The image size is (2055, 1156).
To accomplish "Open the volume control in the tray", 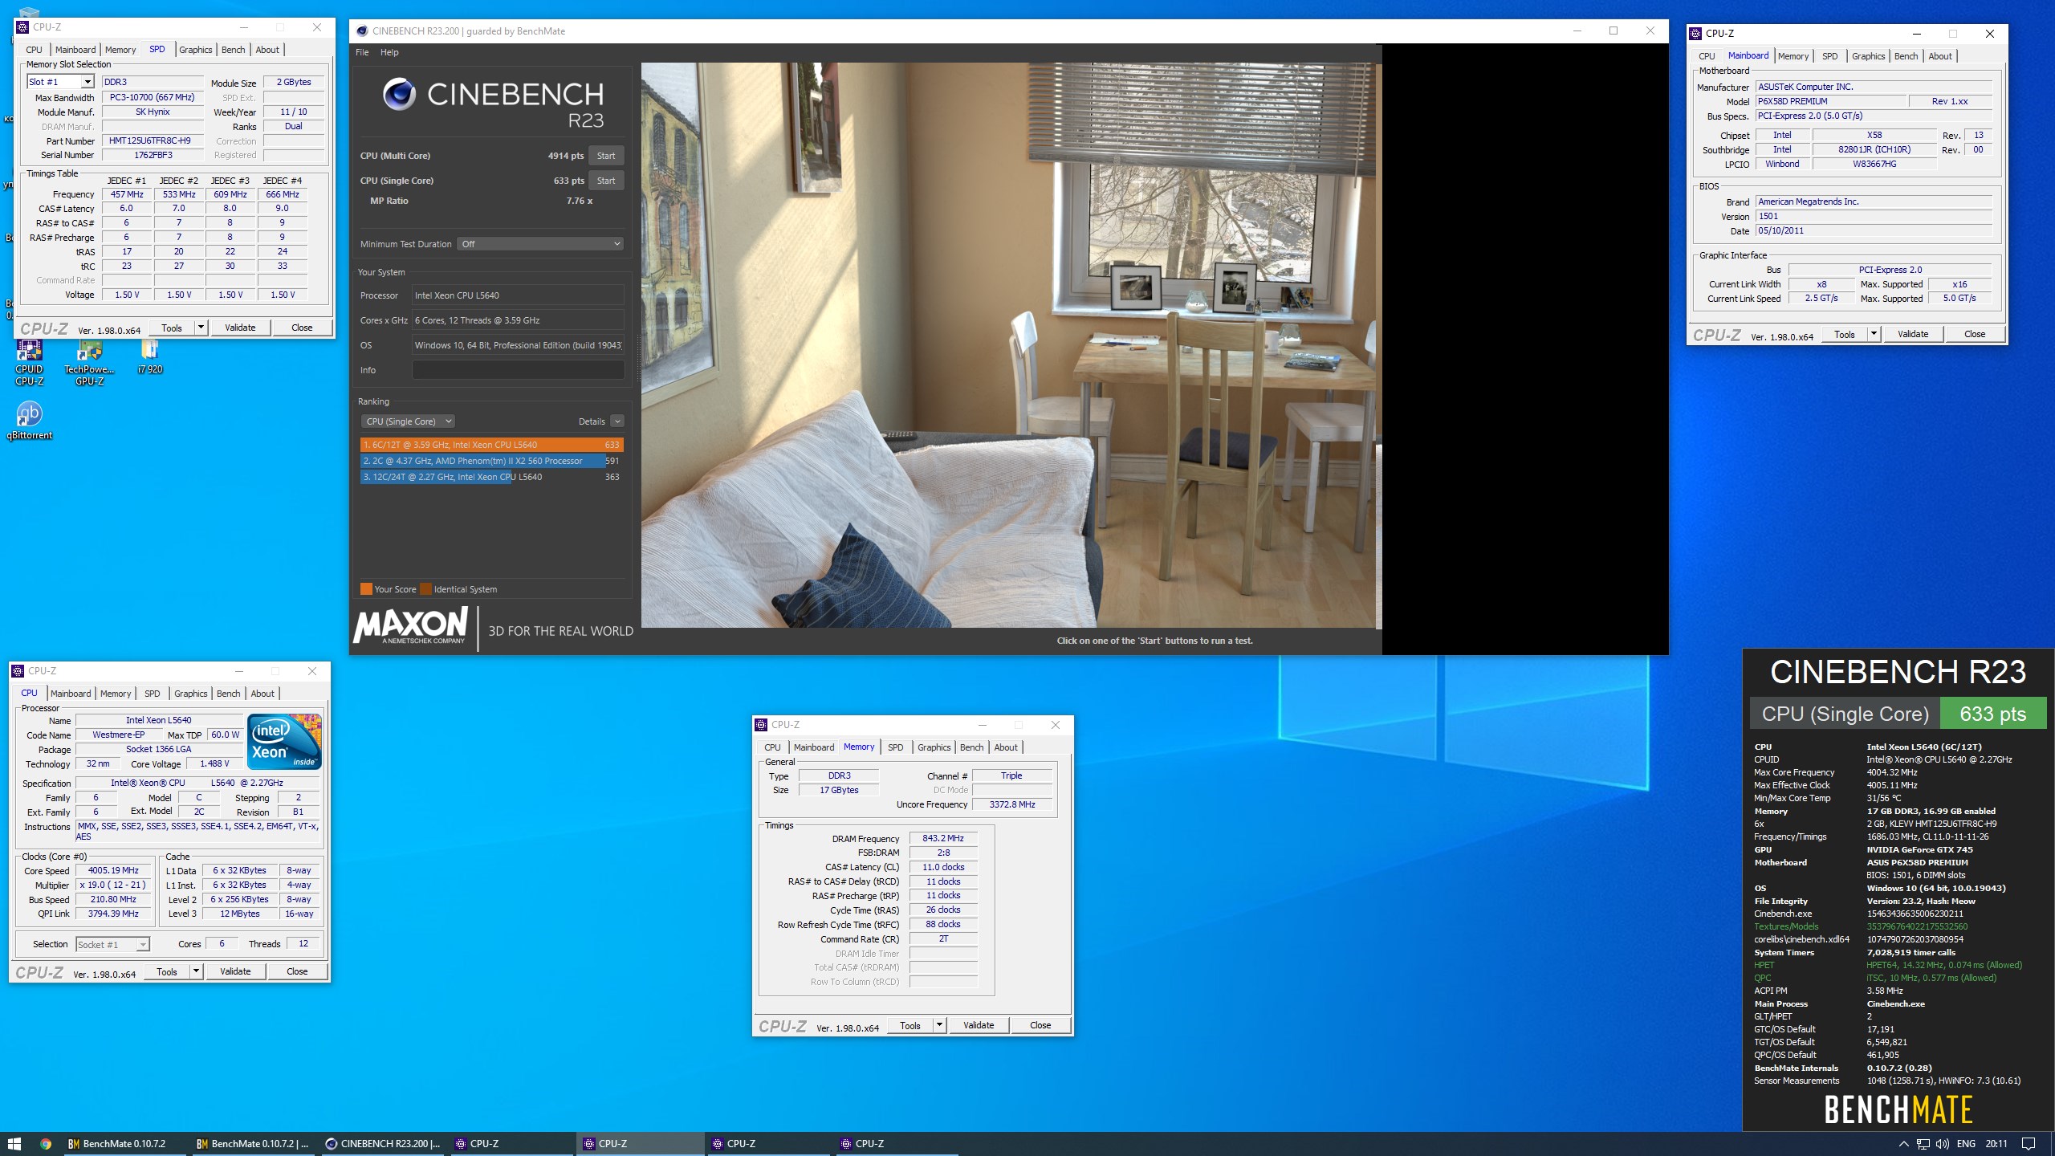I will (x=1943, y=1144).
